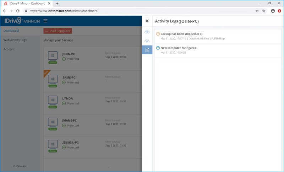Click the IDrive Mirror logo
284x172 pixels.
[22, 21]
